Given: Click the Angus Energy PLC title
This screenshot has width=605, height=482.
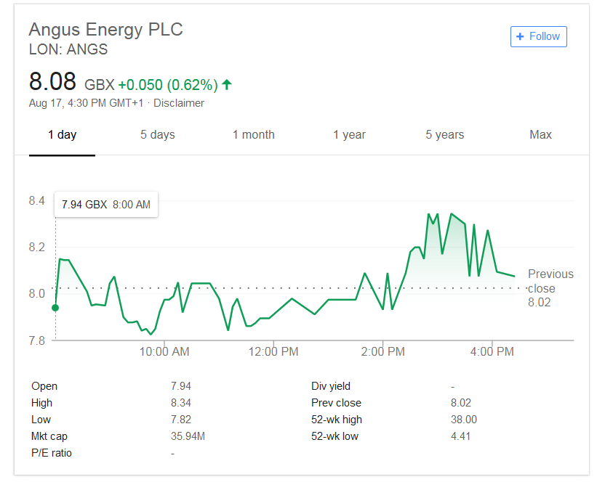Looking at the screenshot, I should [105, 30].
